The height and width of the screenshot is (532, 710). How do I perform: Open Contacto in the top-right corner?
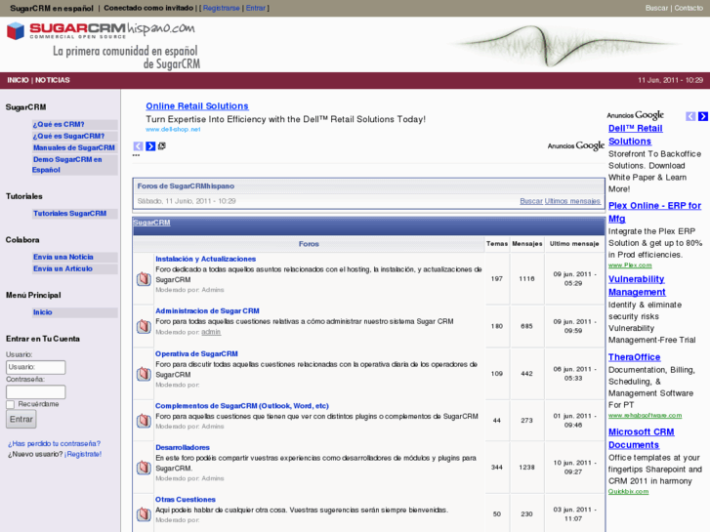coord(689,8)
